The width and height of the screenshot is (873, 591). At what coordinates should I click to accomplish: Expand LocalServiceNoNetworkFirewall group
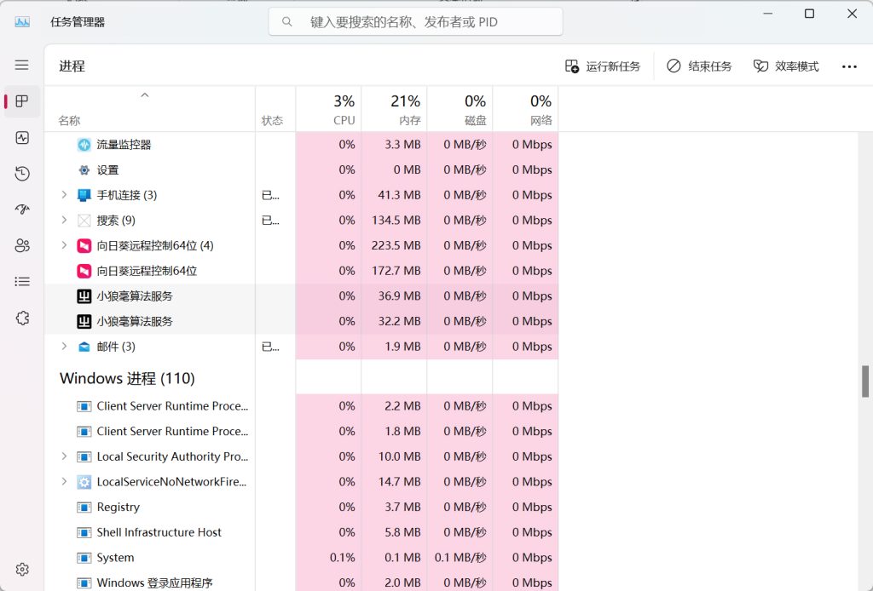(64, 481)
